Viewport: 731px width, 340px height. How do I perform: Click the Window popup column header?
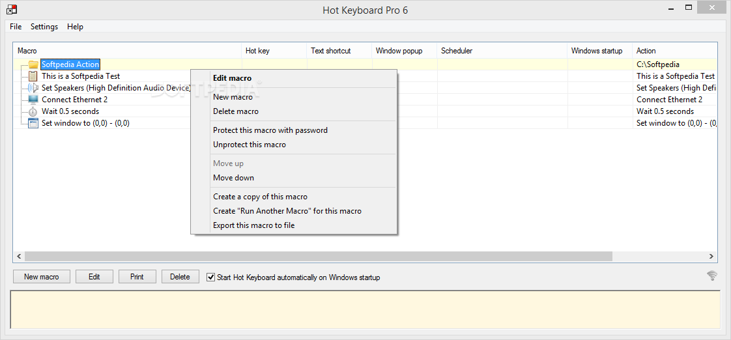click(x=405, y=51)
